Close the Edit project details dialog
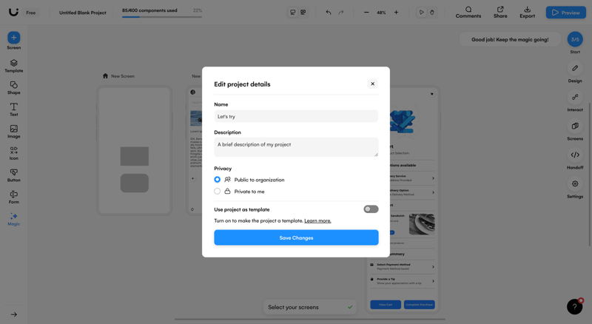The width and height of the screenshot is (592, 324). (373, 84)
